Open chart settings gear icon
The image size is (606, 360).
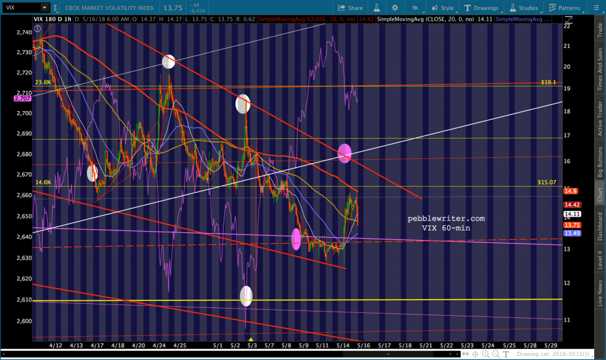[395, 8]
